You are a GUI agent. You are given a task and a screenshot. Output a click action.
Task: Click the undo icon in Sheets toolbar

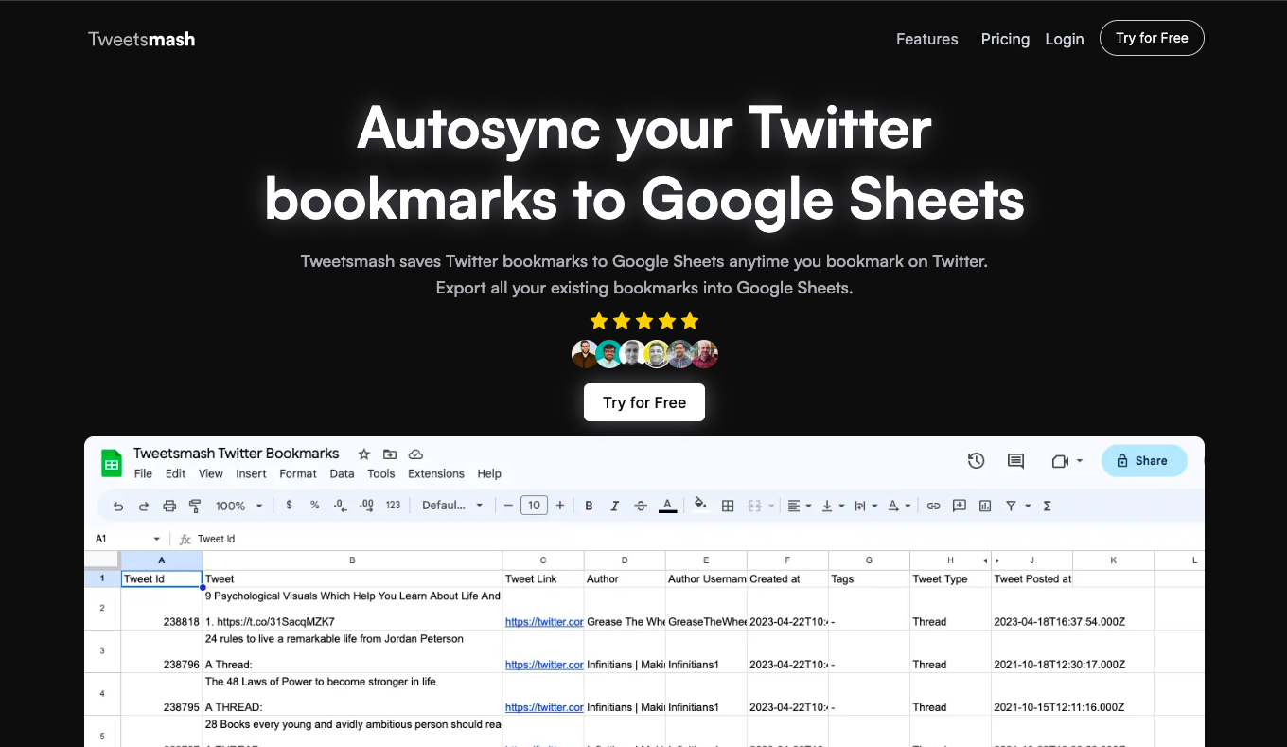[118, 506]
